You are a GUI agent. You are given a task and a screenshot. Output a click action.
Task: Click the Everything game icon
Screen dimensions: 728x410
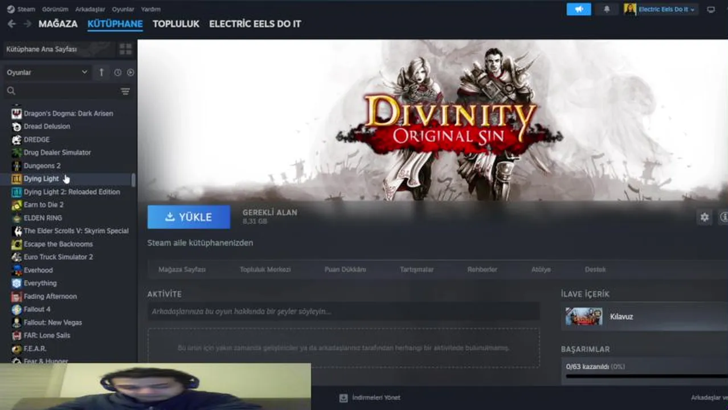(17, 283)
